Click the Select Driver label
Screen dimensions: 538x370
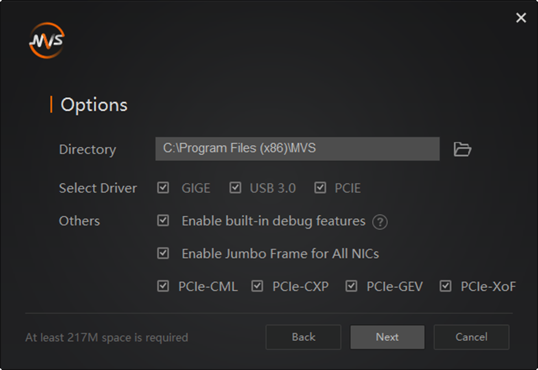pyautogui.click(x=98, y=188)
